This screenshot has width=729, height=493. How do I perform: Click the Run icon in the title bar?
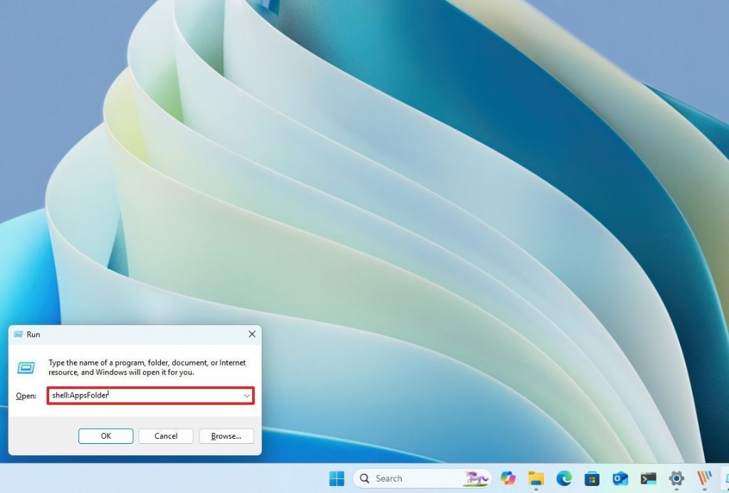pyautogui.click(x=18, y=334)
